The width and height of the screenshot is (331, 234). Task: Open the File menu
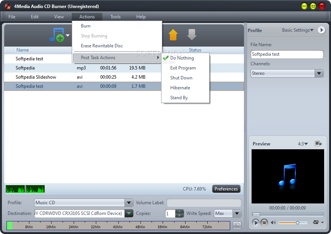coord(12,17)
